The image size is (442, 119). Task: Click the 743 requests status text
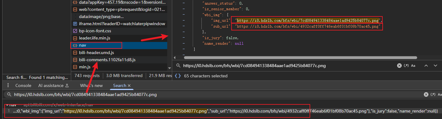[x=87, y=76]
